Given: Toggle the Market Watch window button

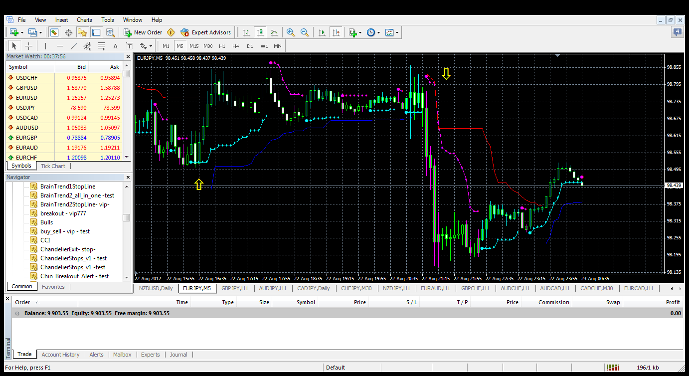Looking at the screenshot, I should (x=54, y=32).
